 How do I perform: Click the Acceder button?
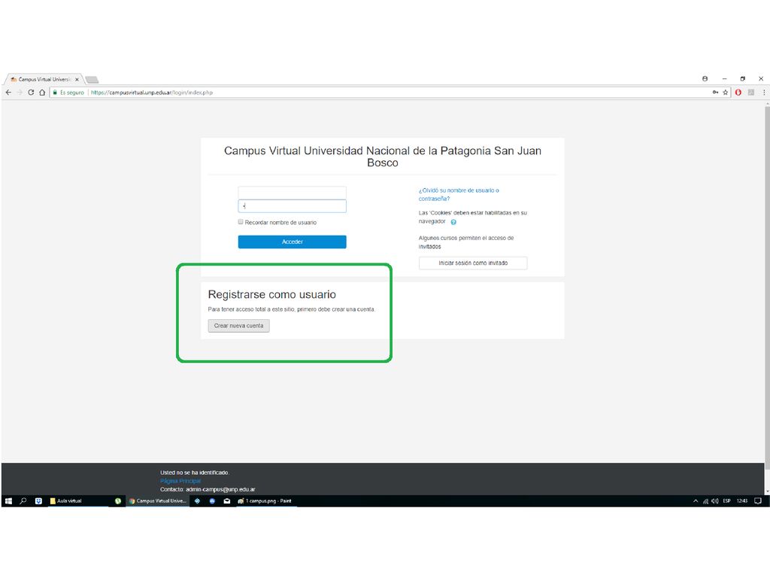293,242
